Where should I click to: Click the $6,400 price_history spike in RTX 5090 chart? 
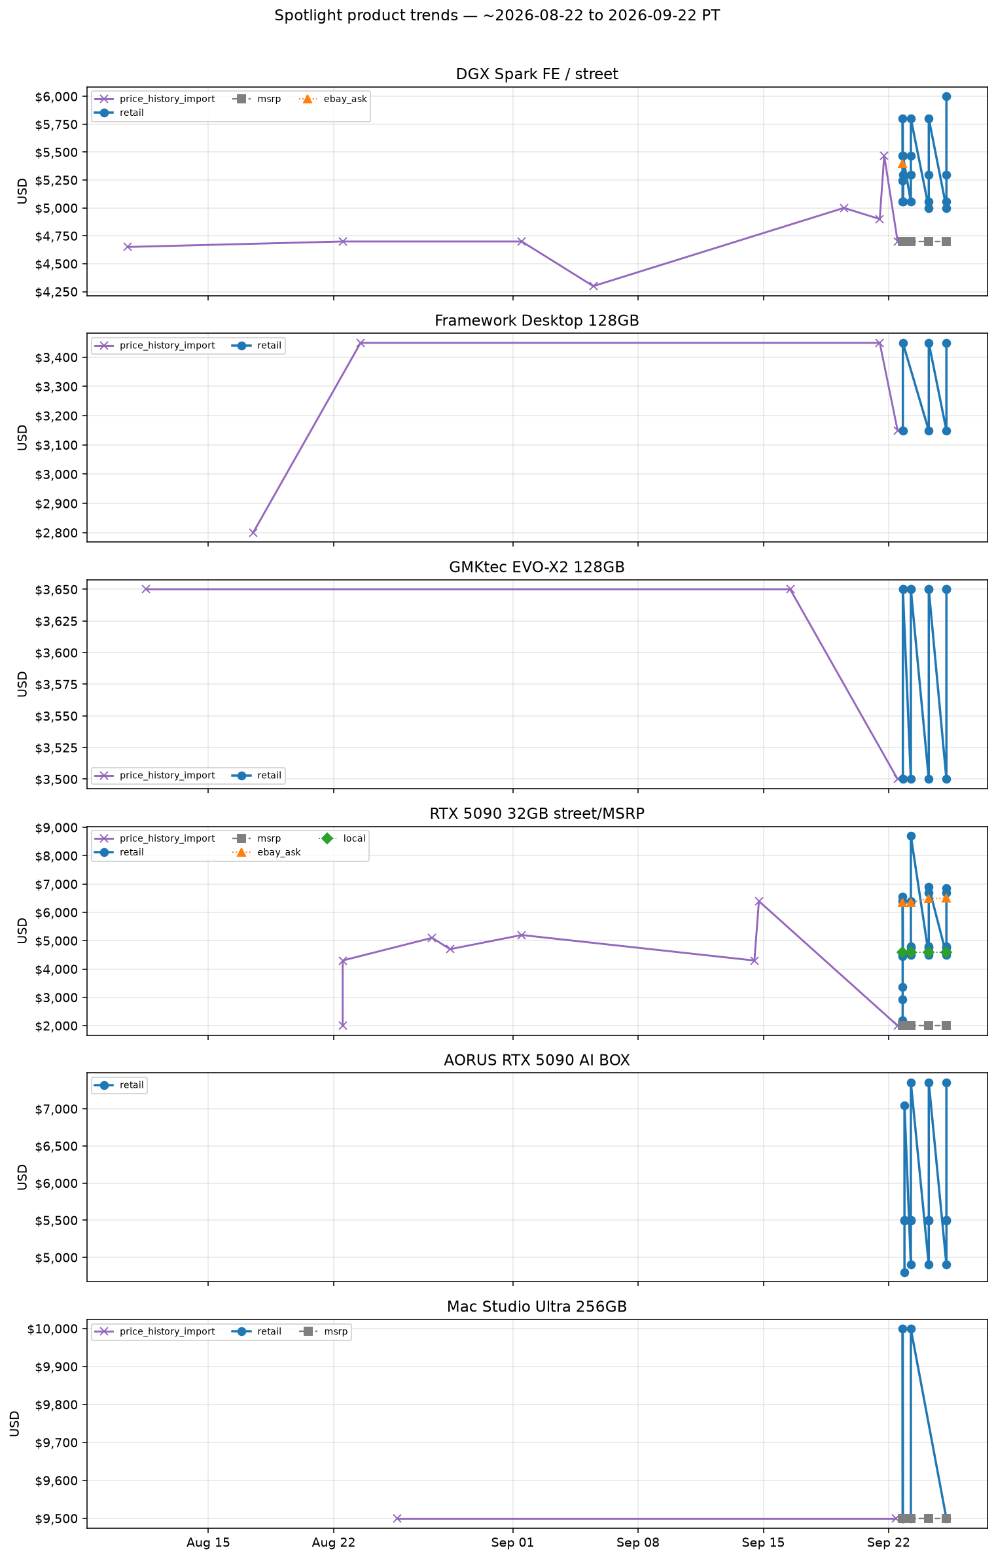[x=759, y=901]
